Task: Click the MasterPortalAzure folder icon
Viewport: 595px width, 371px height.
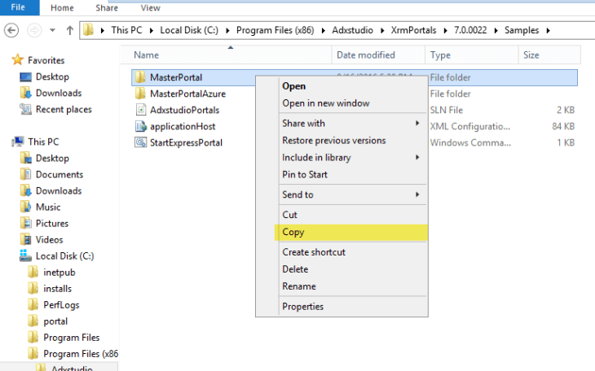Action: [140, 94]
